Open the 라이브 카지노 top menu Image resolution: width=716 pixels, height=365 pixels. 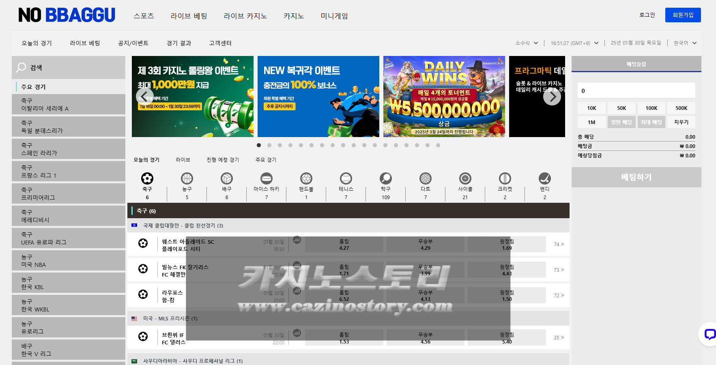point(245,16)
